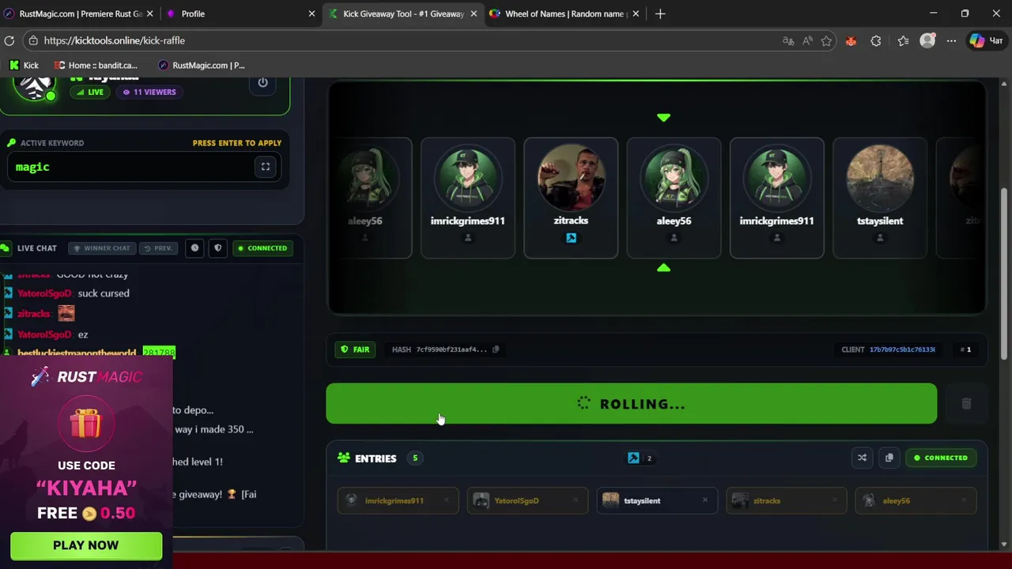Click the copy entries icon

pyautogui.click(x=889, y=458)
